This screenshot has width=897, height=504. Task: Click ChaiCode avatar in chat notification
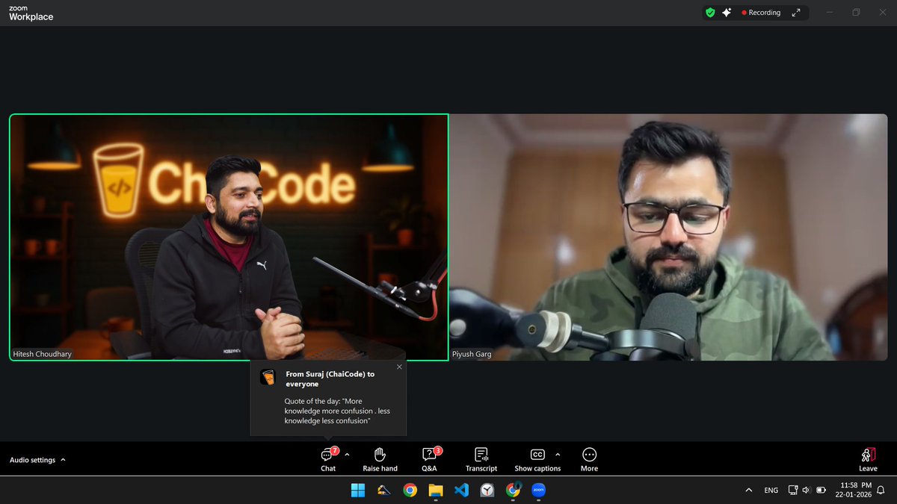point(268,377)
